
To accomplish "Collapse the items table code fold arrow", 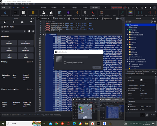I will [x=44, y=34].
